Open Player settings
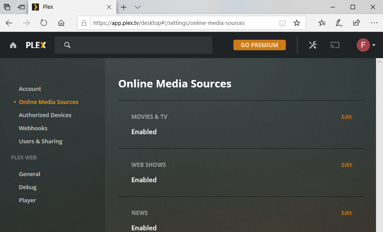Viewport: 383px width, 232px height. coord(27,200)
